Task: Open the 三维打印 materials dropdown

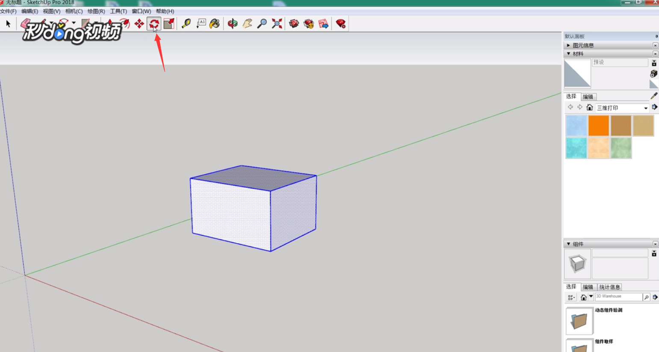Action: (646, 107)
